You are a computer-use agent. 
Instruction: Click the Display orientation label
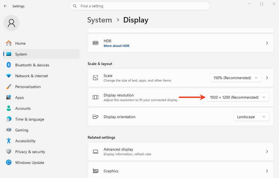pyautogui.click(x=119, y=117)
